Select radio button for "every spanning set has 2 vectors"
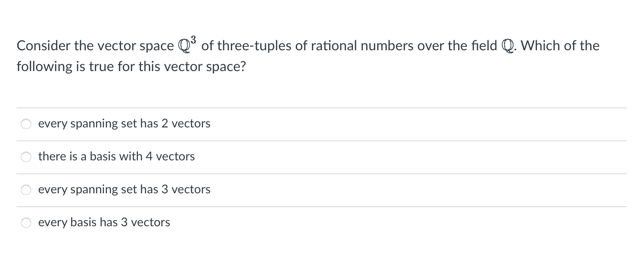Screen dimensions: 641x254 [x=26, y=124]
